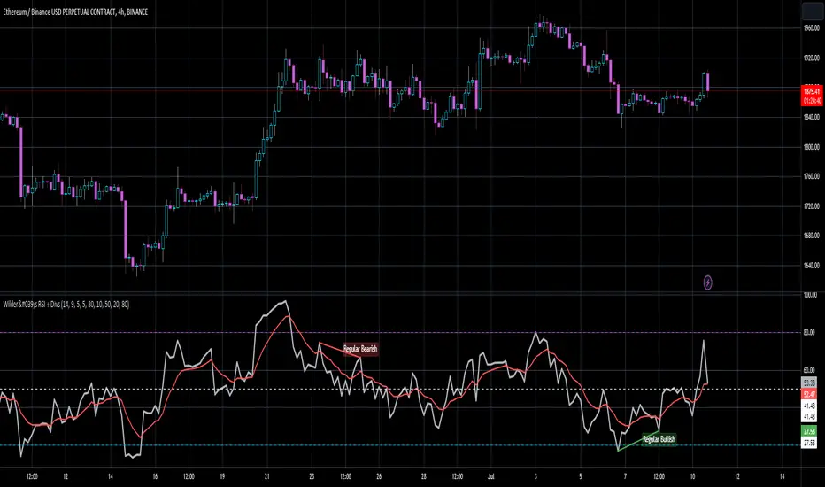Image resolution: width=825 pixels, height=487 pixels.
Task: Click the gray 53.38 RSI value label
Action: click(x=809, y=383)
